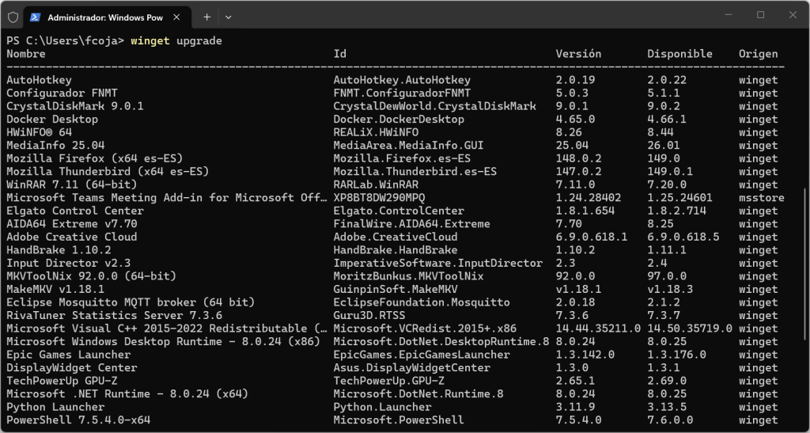Click the Disponible column header
The height and width of the screenshot is (433, 810).
pyautogui.click(x=679, y=54)
